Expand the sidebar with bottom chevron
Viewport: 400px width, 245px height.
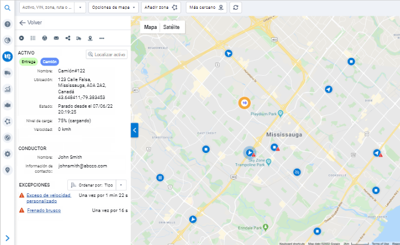8,238
